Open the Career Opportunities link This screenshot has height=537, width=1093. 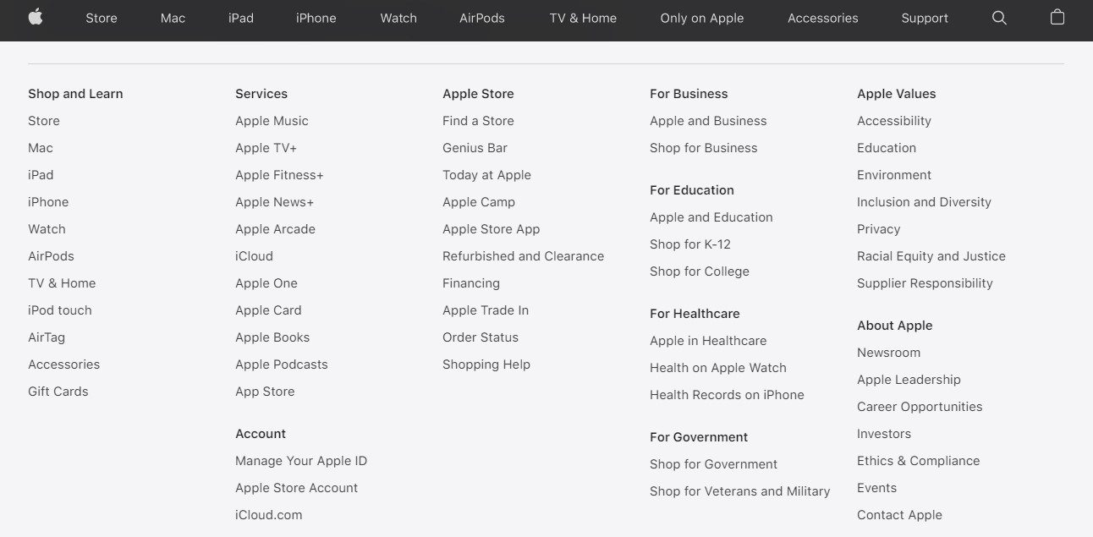[x=920, y=406]
